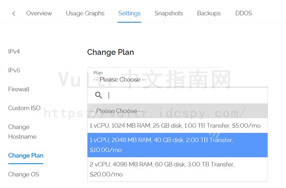Collapse the Plan dropdown selector
The image size is (286, 188).
click(178, 78)
